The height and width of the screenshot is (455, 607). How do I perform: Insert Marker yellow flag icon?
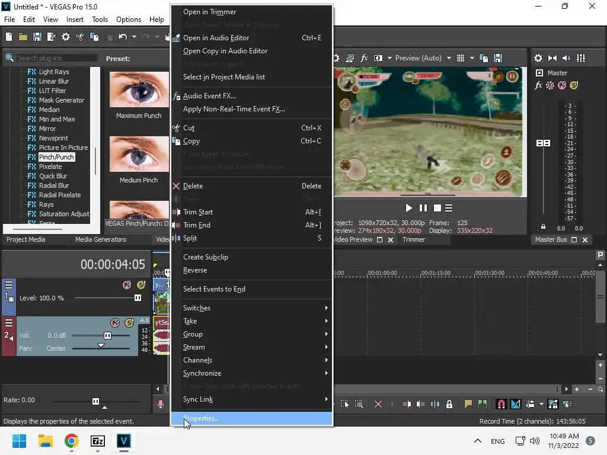click(x=468, y=404)
